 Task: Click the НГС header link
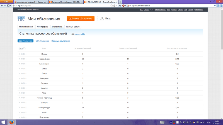[141, 10]
